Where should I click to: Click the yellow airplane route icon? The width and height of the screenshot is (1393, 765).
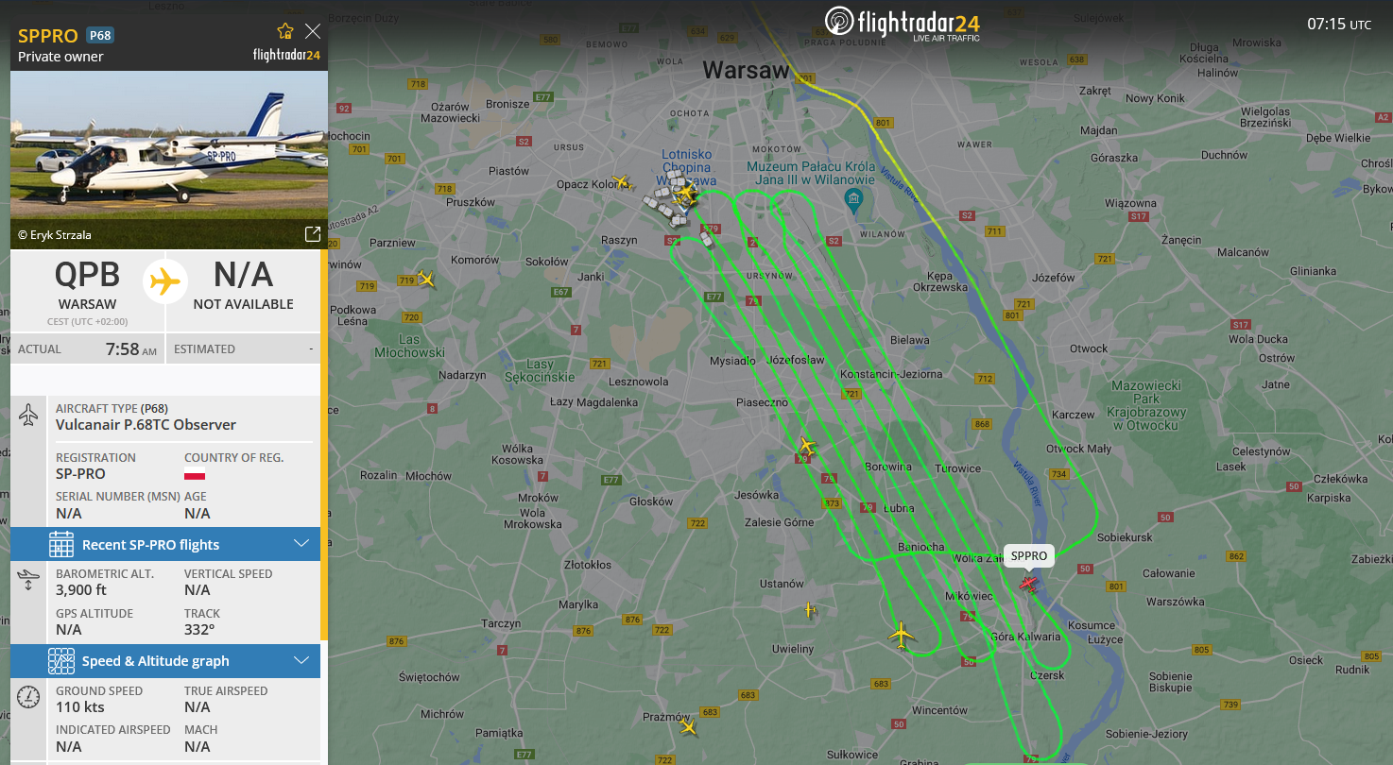tap(165, 281)
